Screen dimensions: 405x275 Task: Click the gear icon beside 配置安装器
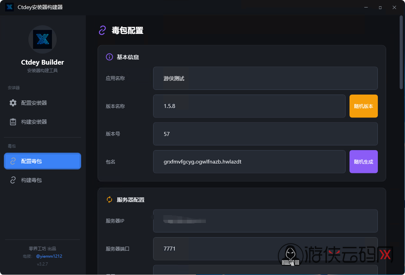click(x=13, y=103)
